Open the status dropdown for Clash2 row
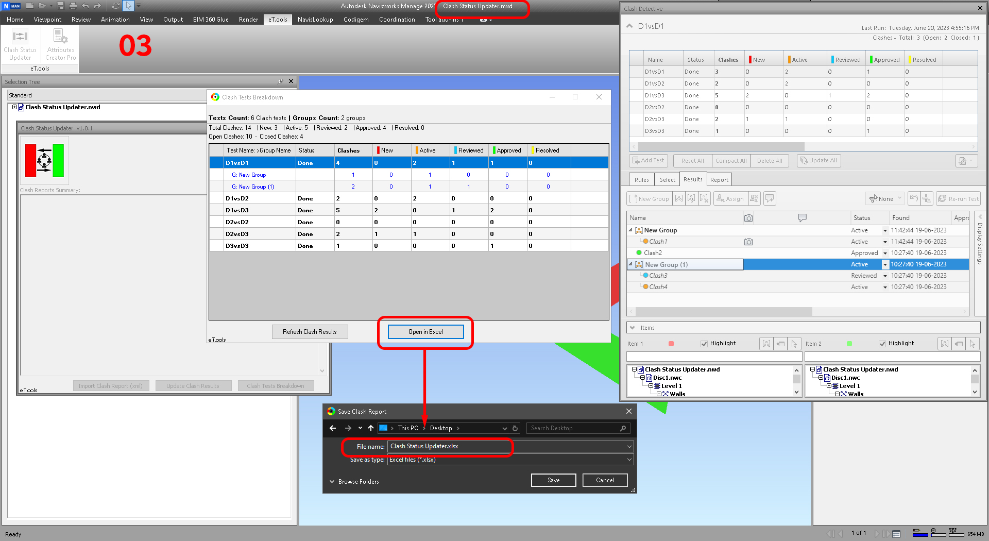This screenshot has width=989, height=541. 885,253
